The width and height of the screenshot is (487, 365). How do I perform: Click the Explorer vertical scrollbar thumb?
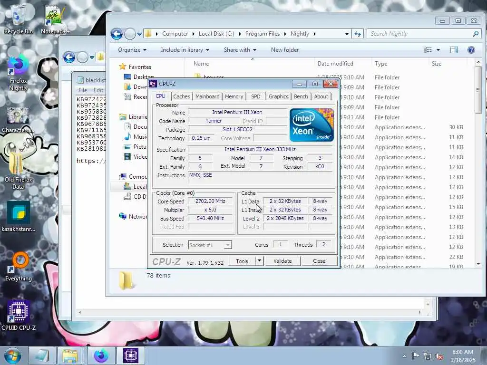(478, 89)
